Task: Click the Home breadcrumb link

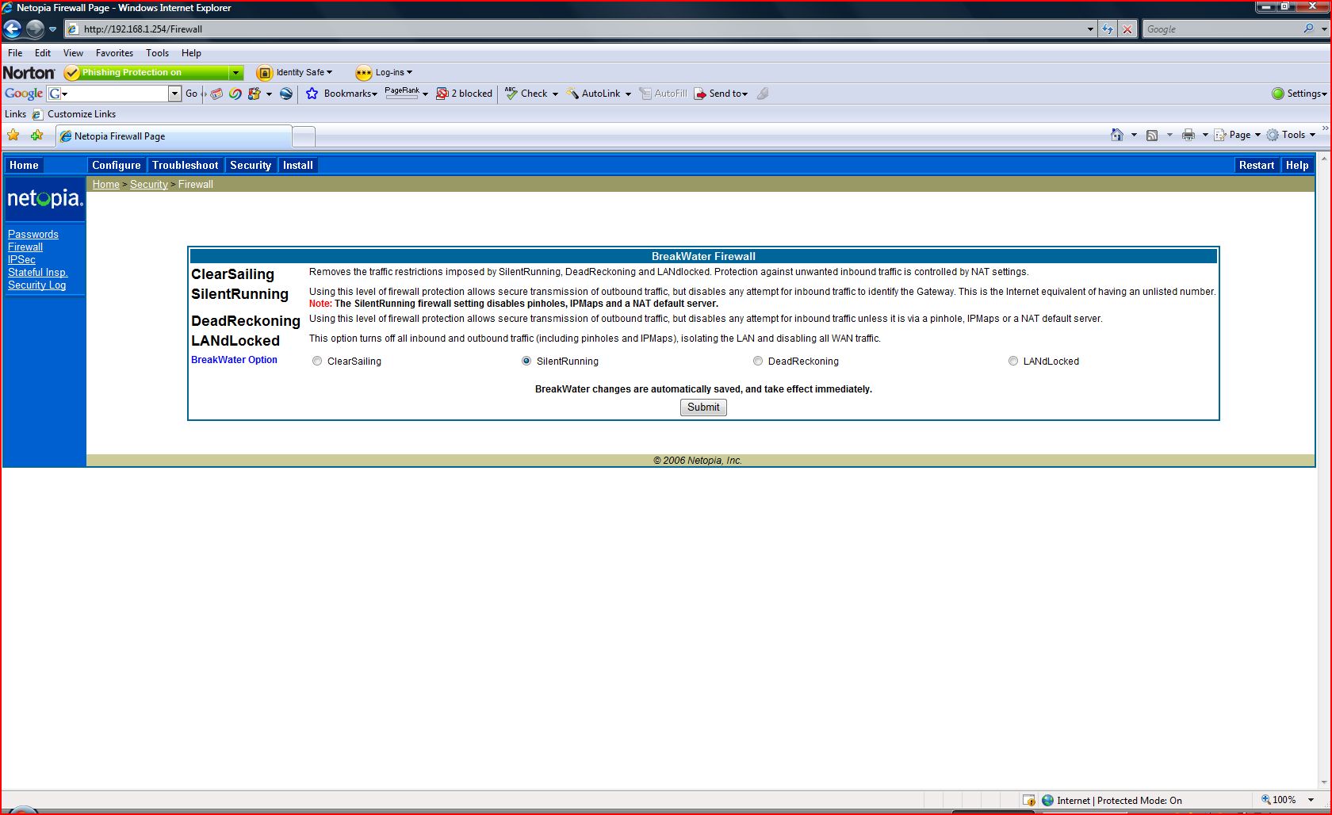Action: (x=105, y=184)
